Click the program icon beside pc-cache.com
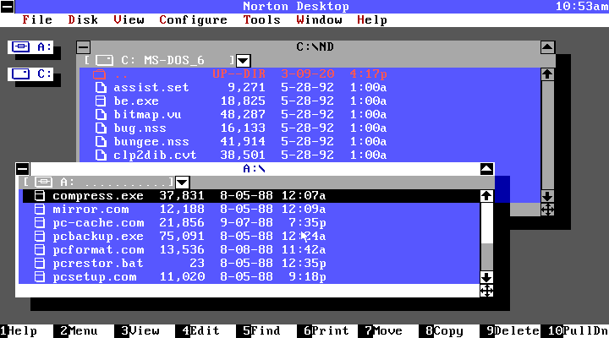The width and height of the screenshot is (609, 338). point(40,223)
